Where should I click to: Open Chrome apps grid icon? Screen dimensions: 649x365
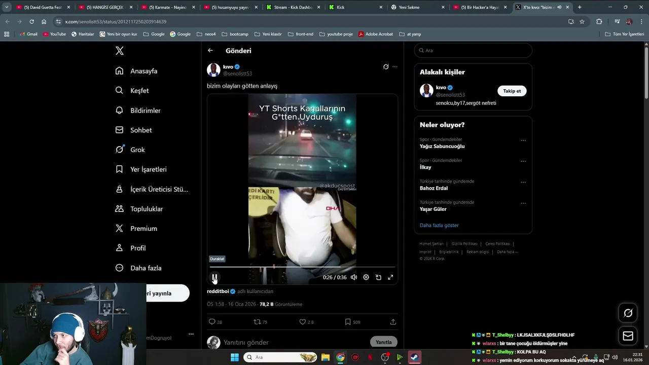pos(7,34)
